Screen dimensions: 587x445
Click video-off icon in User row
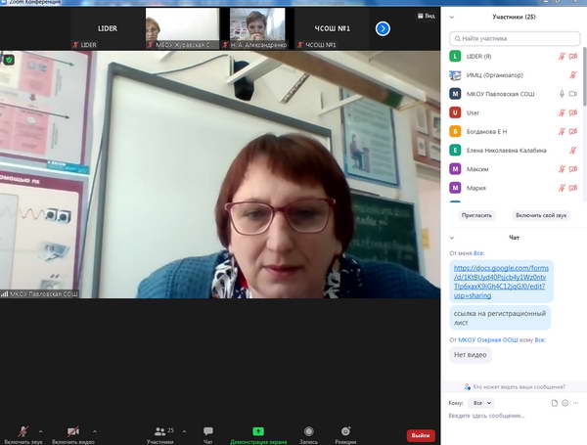[573, 112]
